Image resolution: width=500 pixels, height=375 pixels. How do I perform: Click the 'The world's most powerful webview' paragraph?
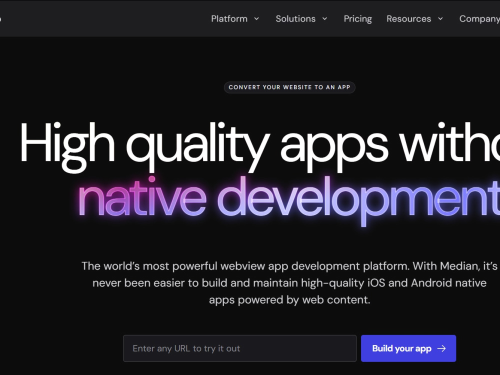pos(289,283)
